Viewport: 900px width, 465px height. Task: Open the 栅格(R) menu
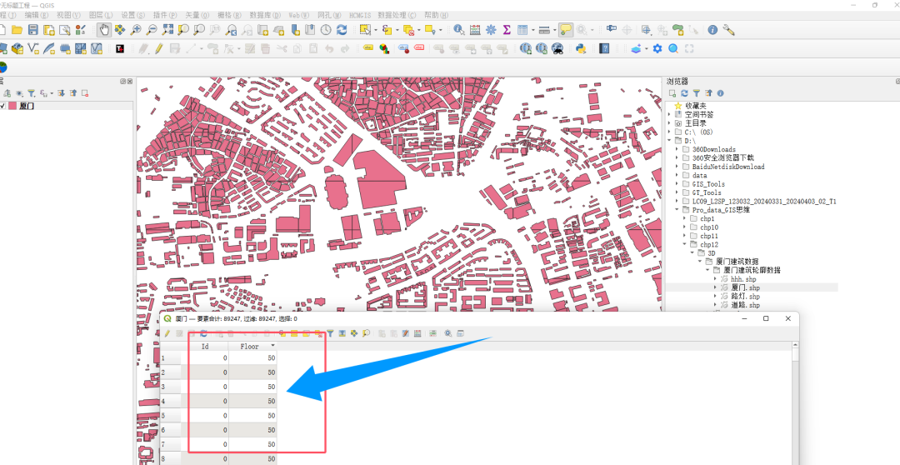coord(229,15)
